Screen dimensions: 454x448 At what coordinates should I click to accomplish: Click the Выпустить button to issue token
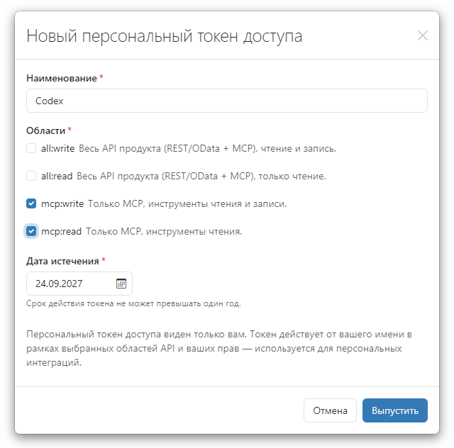pyautogui.click(x=395, y=410)
